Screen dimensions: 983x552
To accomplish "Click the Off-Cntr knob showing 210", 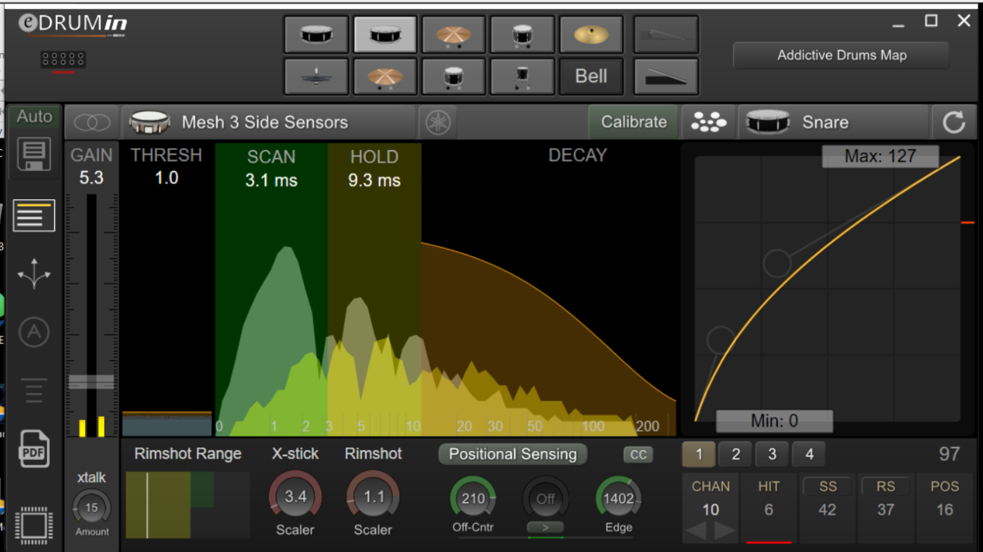I will click(473, 499).
